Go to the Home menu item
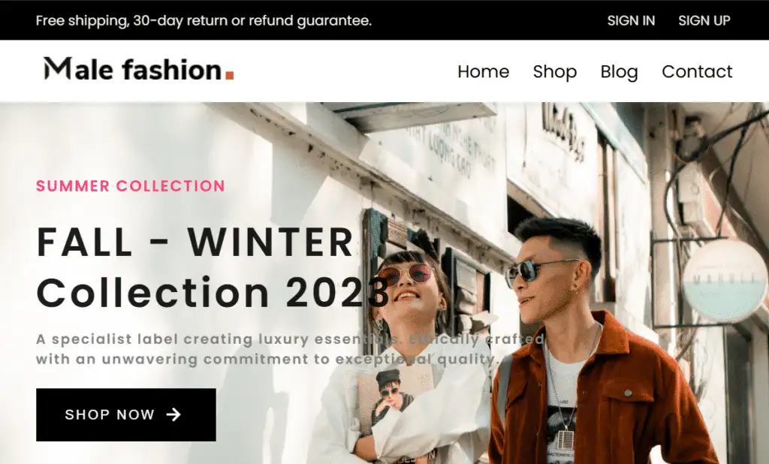This screenshot has width=769, height=464. pyautogui.click(x=483, y=71)
